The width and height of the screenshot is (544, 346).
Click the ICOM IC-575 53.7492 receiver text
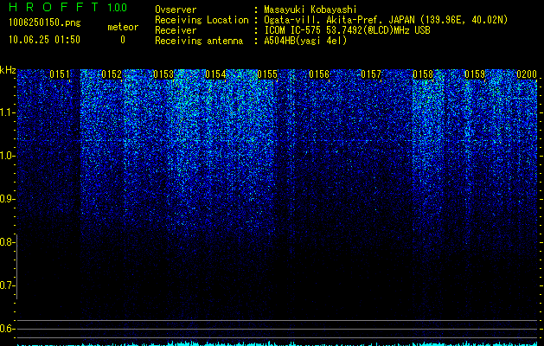347,30
